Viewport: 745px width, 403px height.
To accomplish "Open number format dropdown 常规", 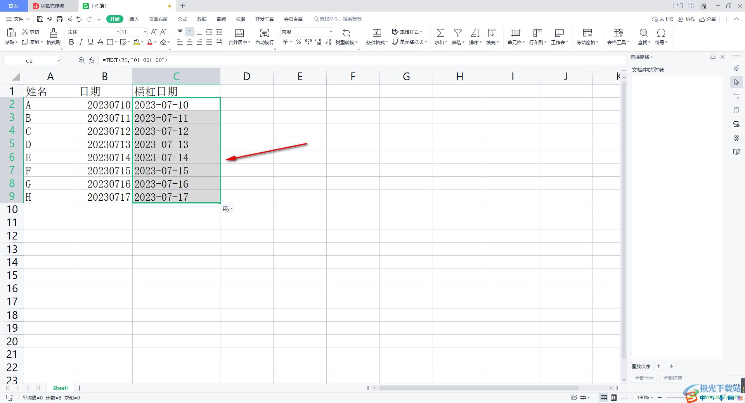I will tap(331, 32).
